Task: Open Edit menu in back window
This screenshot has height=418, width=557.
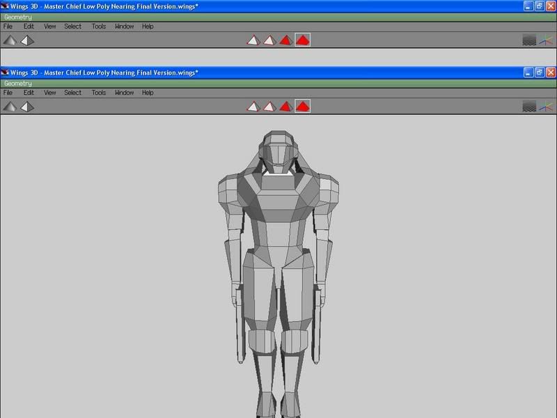Action: (29, 26)
